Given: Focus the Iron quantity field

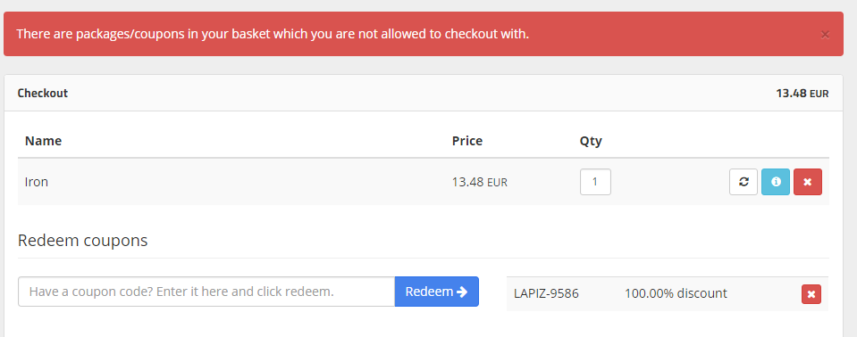Looking at the screenshot, I should pyautogui.click(x=595, y=182).
